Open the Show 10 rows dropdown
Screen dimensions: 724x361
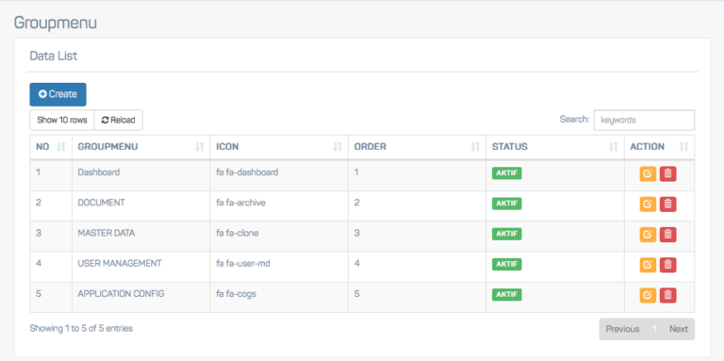[x=62, y=120]
